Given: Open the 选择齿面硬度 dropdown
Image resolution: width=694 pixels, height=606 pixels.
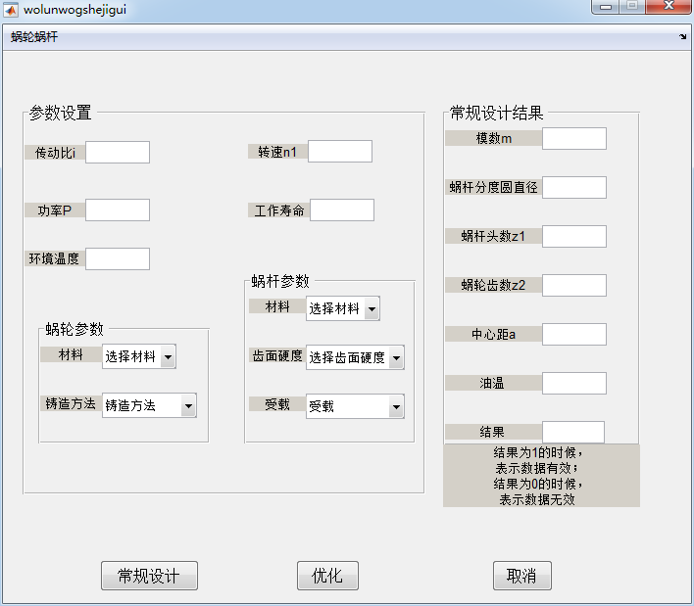Looking at the screenshot, I should [355, 357].
